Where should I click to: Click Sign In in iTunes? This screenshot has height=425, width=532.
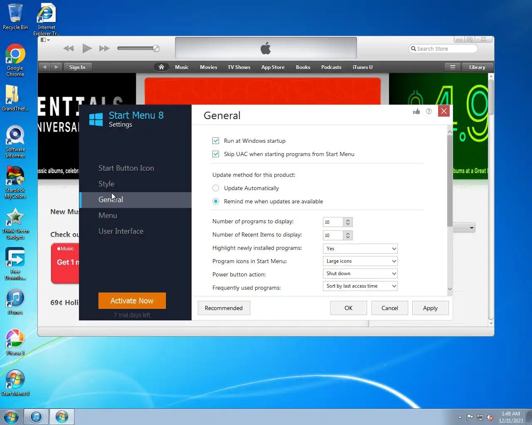point(77,67)
